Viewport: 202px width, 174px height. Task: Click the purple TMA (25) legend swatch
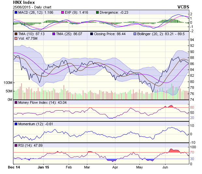point(54,33)
